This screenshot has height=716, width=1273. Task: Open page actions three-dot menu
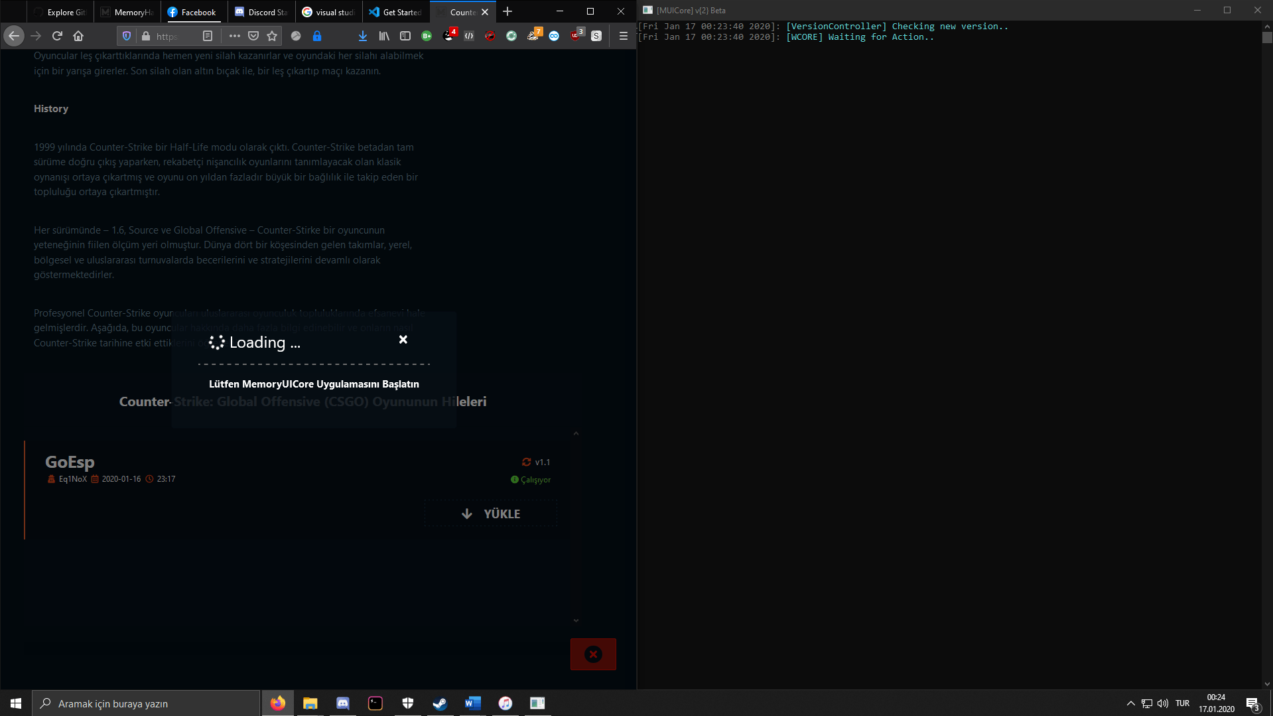(x=234, y=36)
